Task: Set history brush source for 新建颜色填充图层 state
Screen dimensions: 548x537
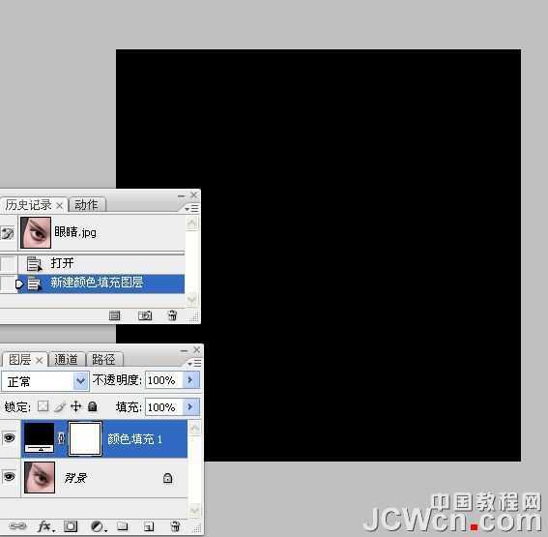Action: tap(8, 283)
